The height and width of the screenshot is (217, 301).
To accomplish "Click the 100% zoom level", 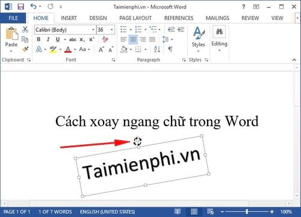I will point(286,212).
